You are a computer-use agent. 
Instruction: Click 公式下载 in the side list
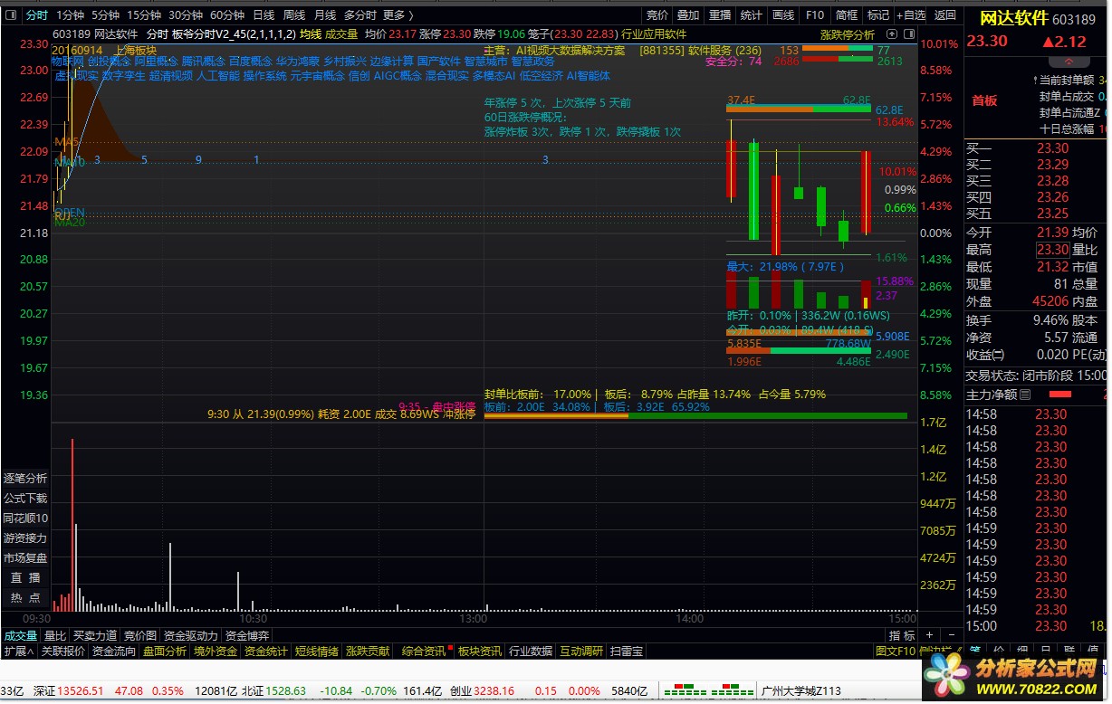click(x=25, y=498)
